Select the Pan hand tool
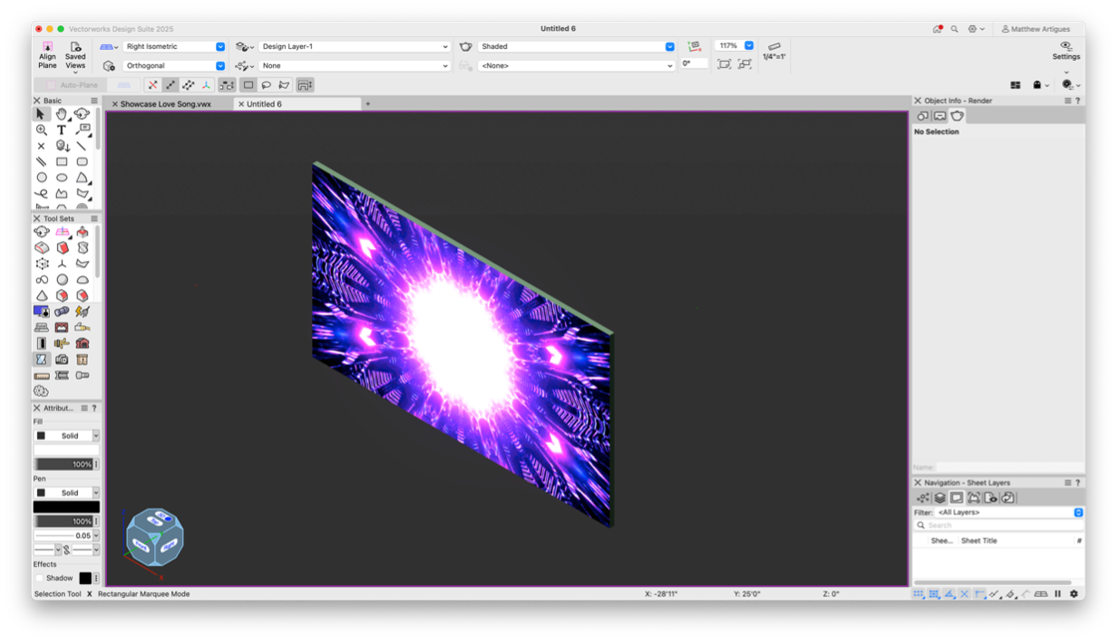Viewport: 1119px width, 644px height. [x=62, y=114]
